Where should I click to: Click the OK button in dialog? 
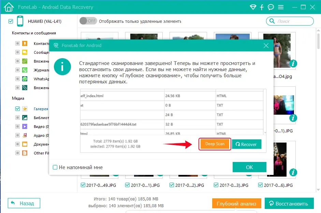249,167
